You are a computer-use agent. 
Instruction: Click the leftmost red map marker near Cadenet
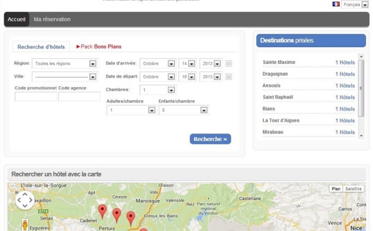coord(103,212)
